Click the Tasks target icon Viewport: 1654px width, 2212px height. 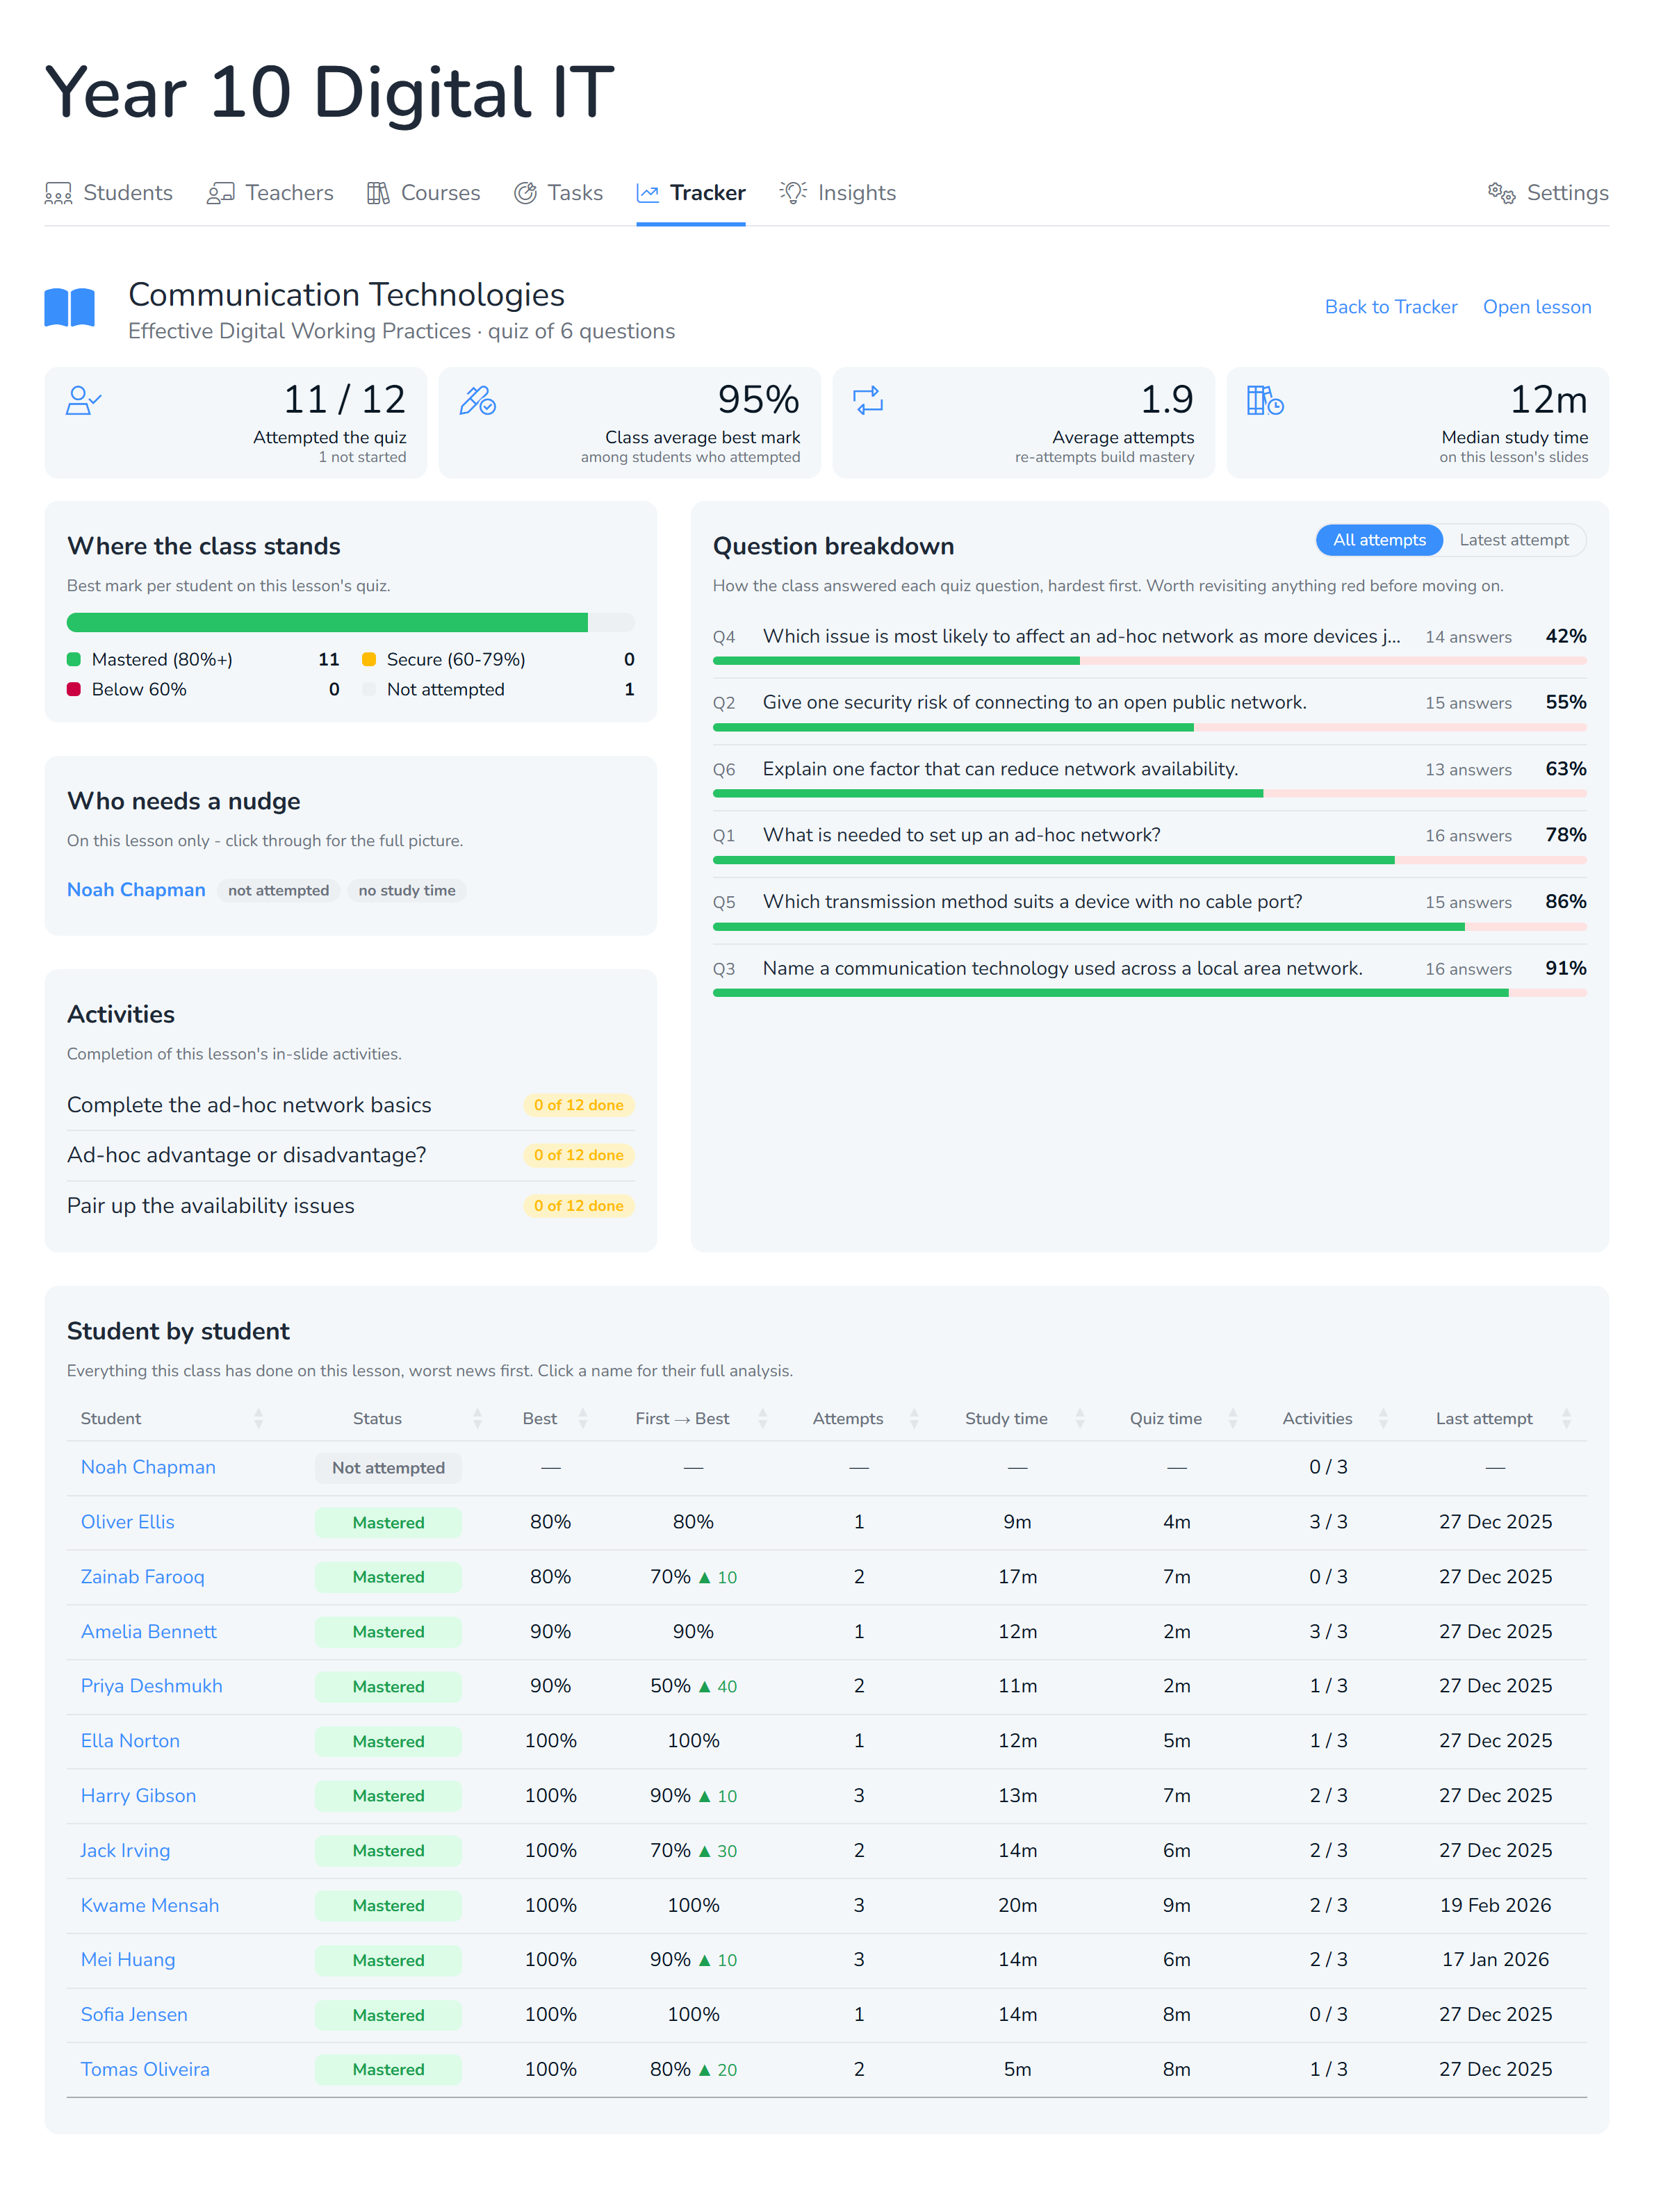coord(525,193)
